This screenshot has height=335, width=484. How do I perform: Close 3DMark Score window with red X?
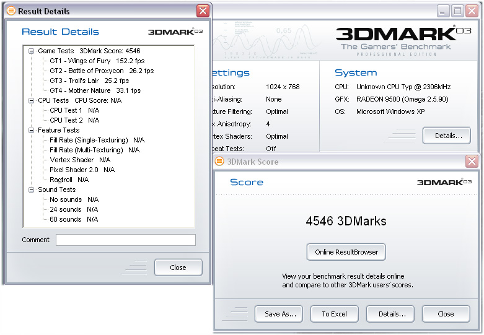pyautogui.click(x=472, y=162)
